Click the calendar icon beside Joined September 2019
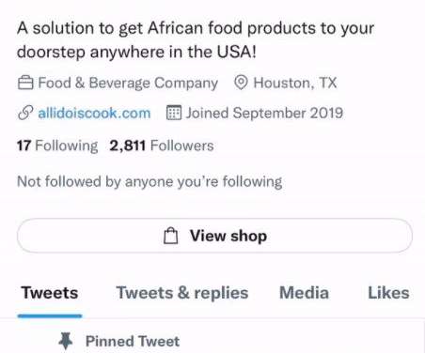This screenshot has height=353, width=425. 174,113
